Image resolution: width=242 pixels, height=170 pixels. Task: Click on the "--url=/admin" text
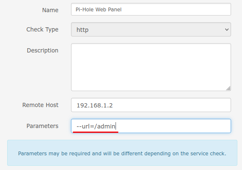[x=96, y=126]
